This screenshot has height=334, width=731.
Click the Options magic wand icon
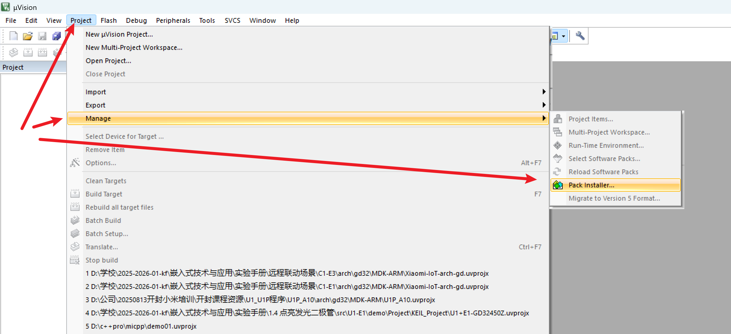pos(75,163)
